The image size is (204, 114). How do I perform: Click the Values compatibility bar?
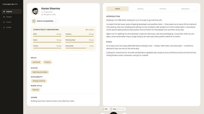point(47,48)
